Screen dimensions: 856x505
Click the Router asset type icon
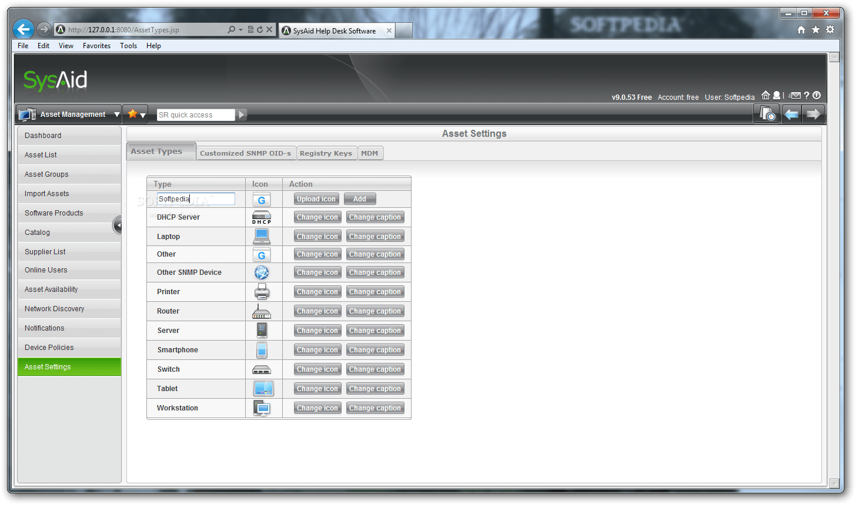point(261,311)
